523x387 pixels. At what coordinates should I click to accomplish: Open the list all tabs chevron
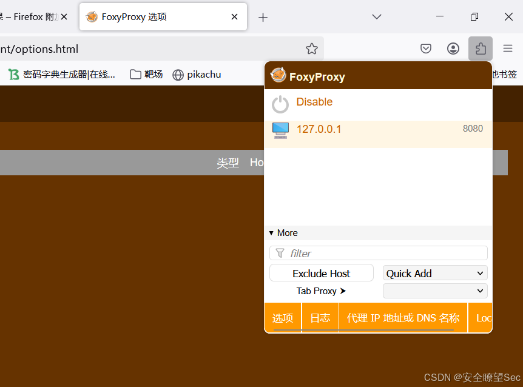click(377, 16)
